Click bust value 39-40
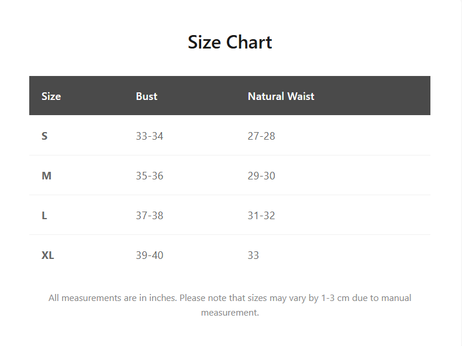Viewport: 462px width, 346px height. 149,255
